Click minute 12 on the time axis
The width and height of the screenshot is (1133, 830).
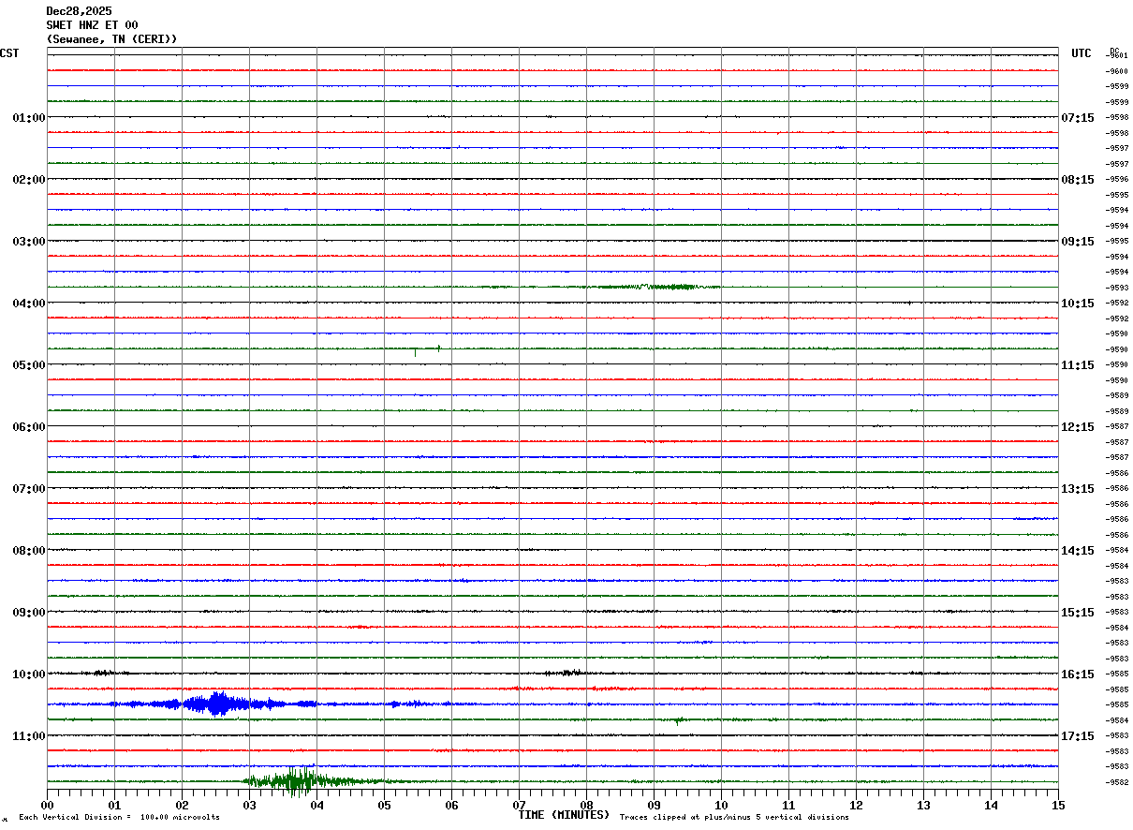click(x=856, y=805)
